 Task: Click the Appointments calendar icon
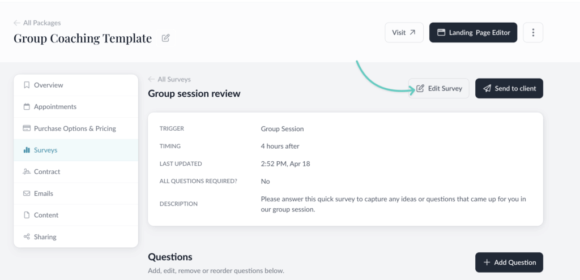[x=27, y=107]
